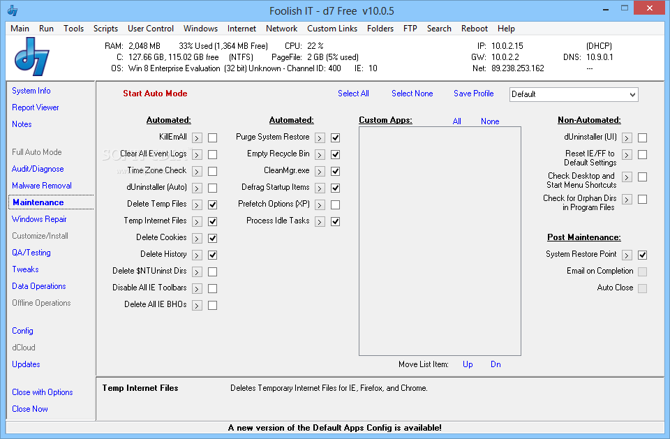Click arrow button next to Delete All IE BHOs
This screenshot has width=670, height=439.
coord(197,305)
